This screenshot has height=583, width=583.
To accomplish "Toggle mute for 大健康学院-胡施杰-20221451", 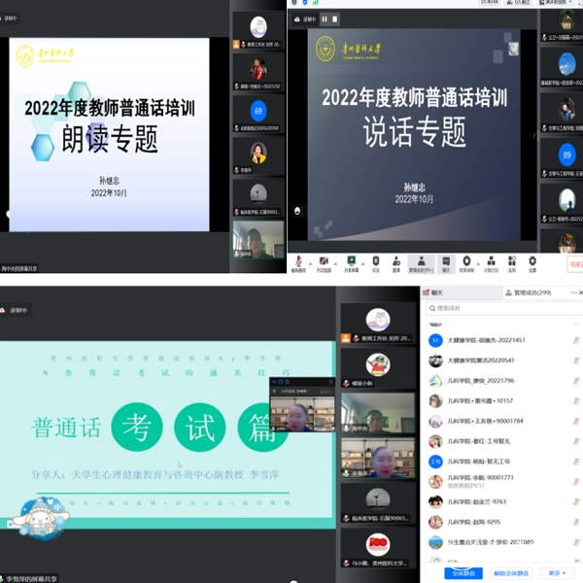I will click(576, 340).
